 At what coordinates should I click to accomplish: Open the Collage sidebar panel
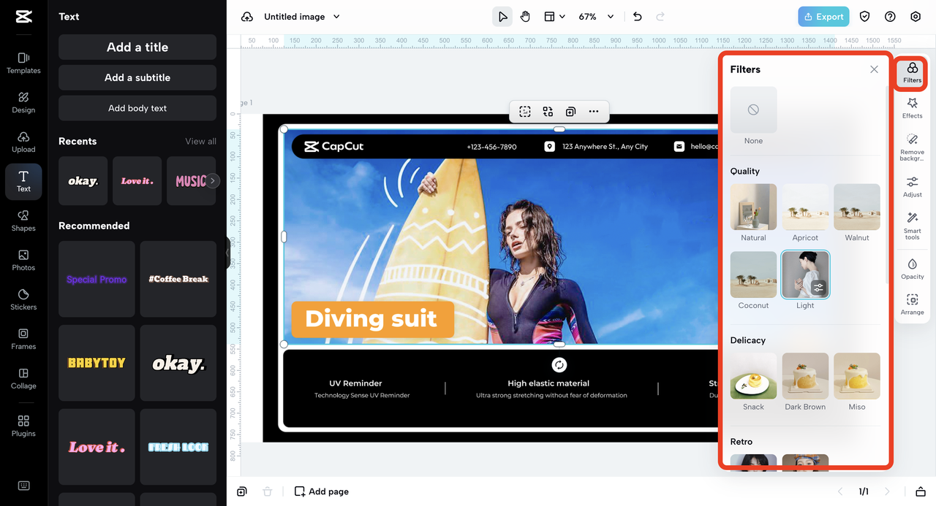(x=23, y=378)
